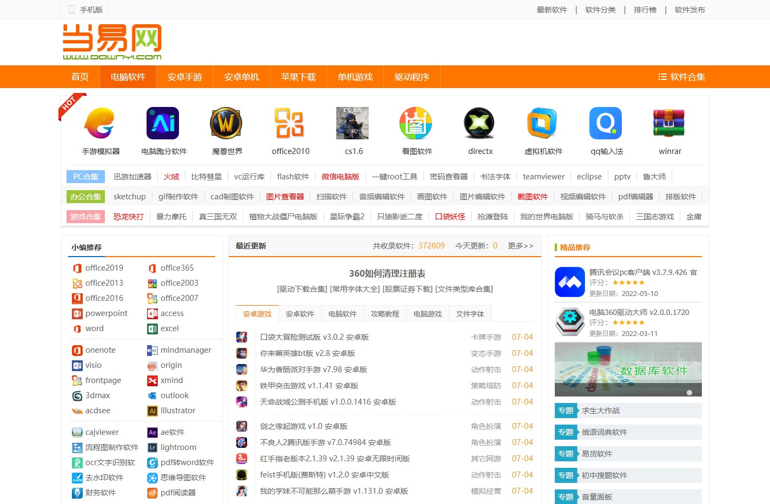Click the onenote icon in sidebar
Viewport: 770px width, 504px height.
[x=77, y=350]
